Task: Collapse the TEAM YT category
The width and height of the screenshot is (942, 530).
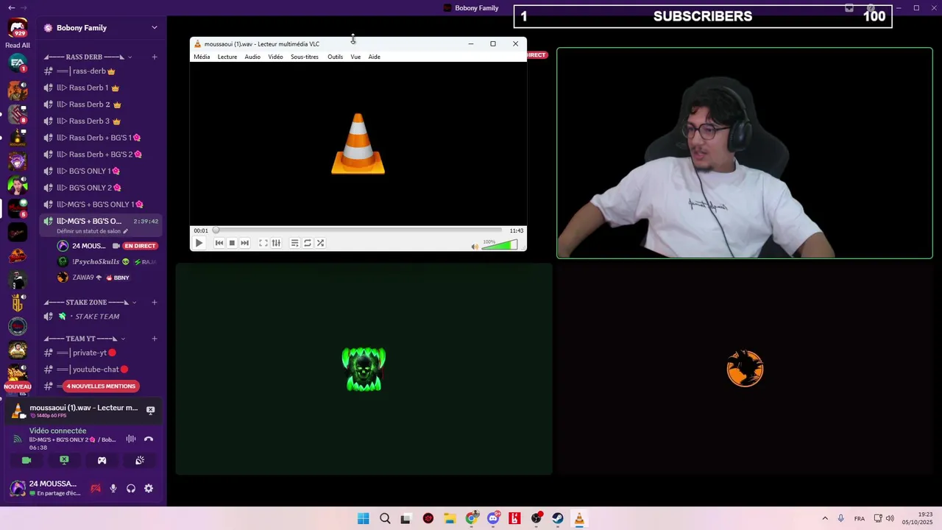Action: pyautogui.click(x=85, y=339)
